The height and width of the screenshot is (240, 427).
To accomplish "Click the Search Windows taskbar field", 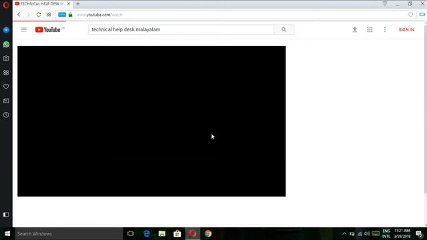I will coord(69,234).
